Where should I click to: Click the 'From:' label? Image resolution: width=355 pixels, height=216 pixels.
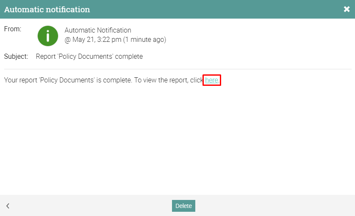[13, 29]
